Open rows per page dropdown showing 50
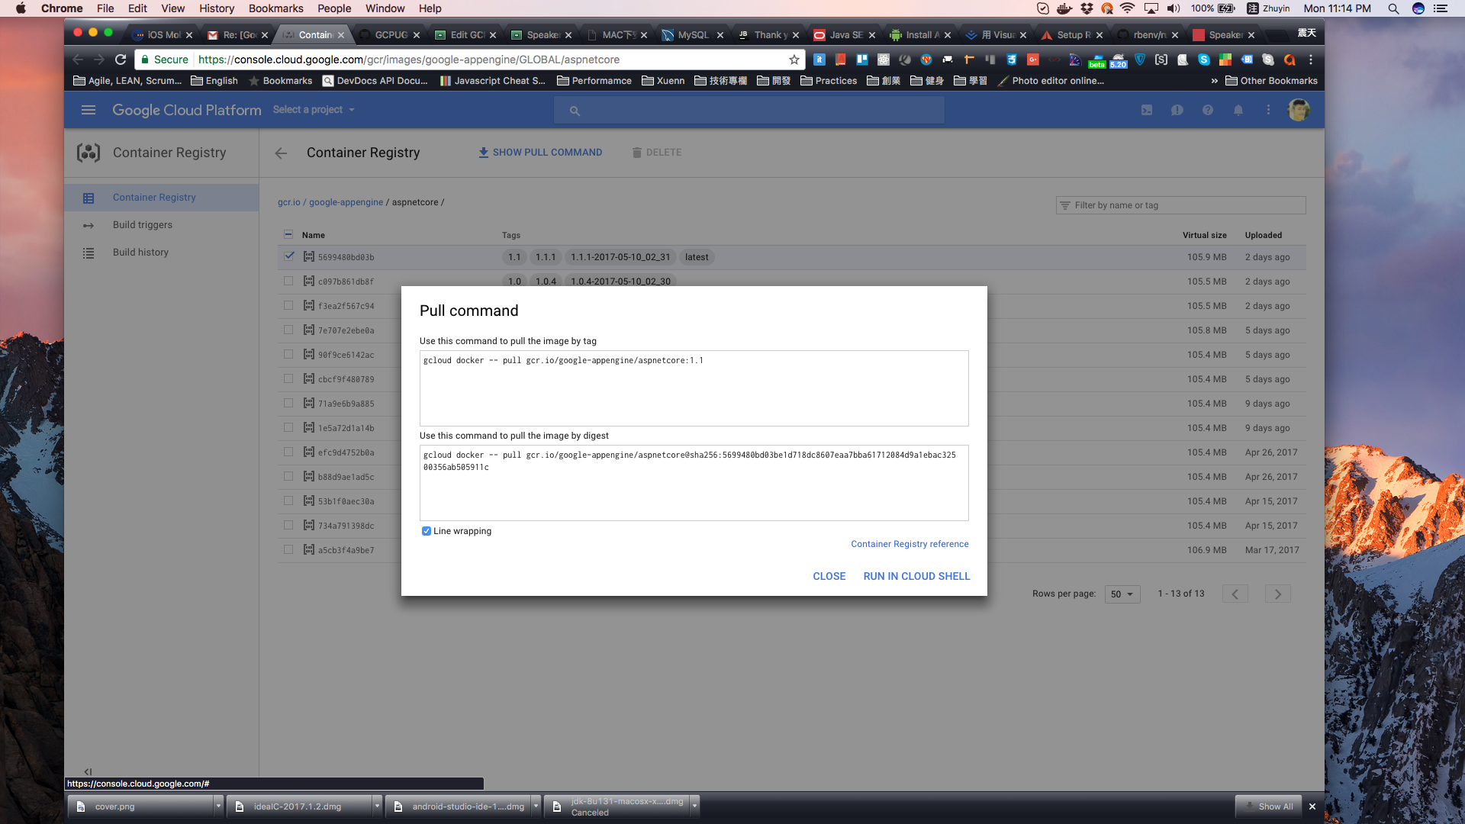The height and width of the screenshot is (824, 1465). tap(1122, 594)
